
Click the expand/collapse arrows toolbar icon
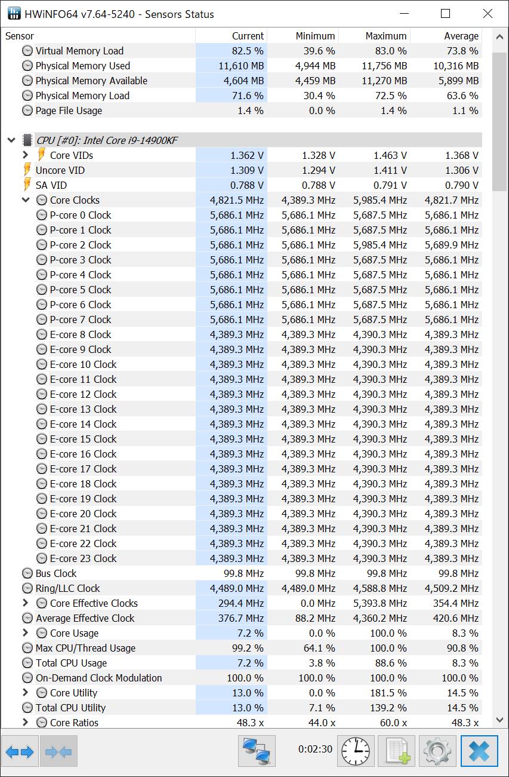(20, 751)
